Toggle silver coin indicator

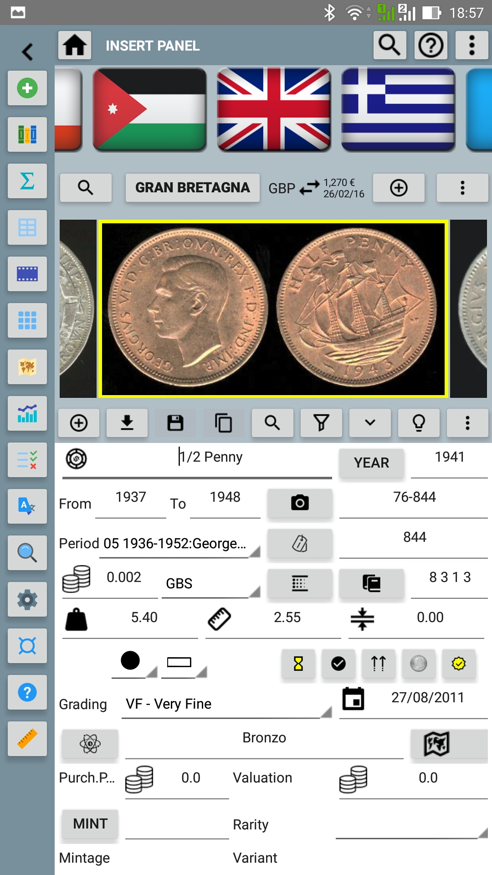(419, 664)
